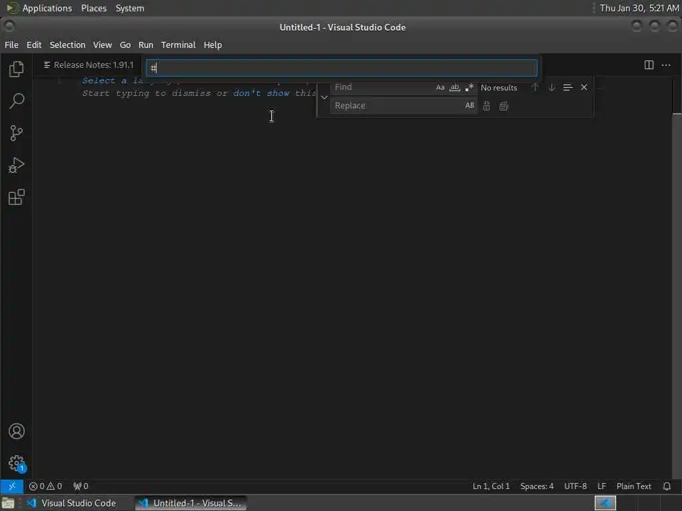Open the Manage gear icon
This screenshot has height=511, width=682.
coord(16,463)
